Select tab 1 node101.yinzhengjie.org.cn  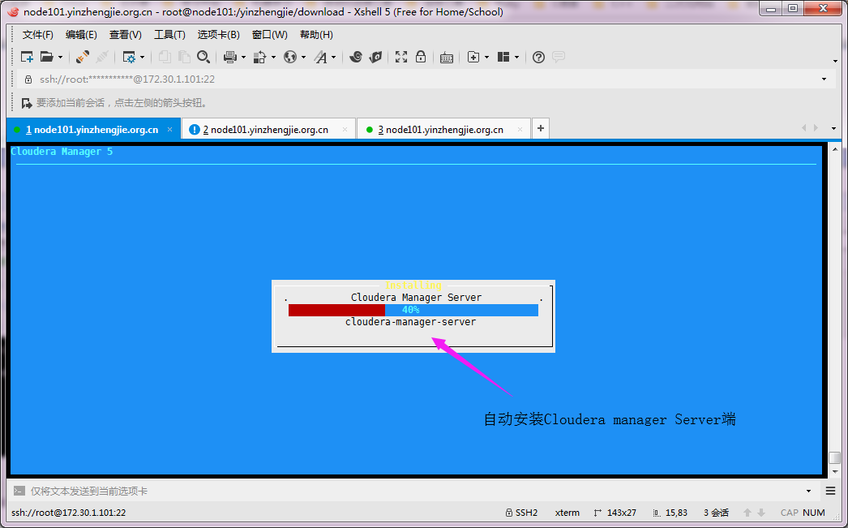coord(92,130)
